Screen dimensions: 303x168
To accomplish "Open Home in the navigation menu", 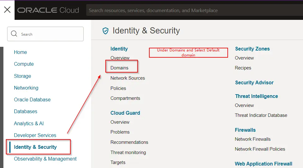I will point(20,52).
